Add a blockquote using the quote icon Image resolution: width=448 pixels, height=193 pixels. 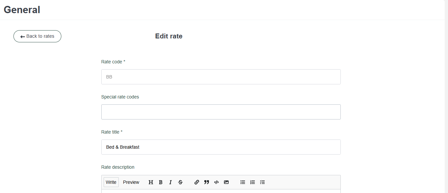coord(207,182)
